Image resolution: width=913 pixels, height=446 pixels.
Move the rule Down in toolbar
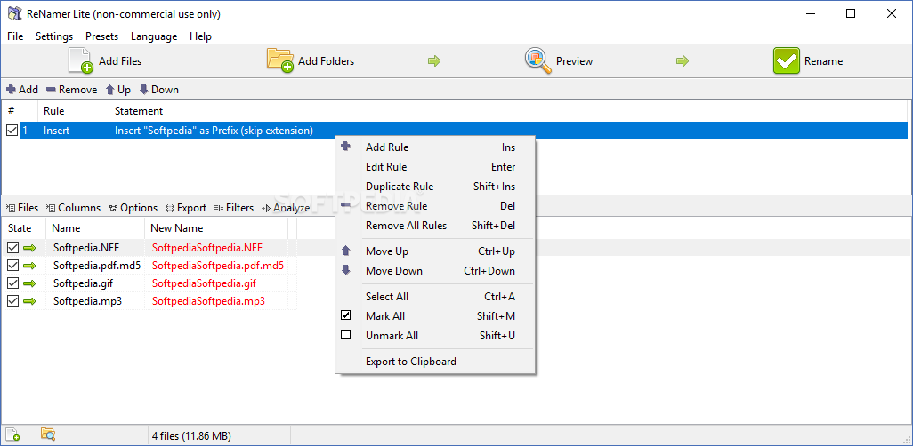[x=159, y=90]
